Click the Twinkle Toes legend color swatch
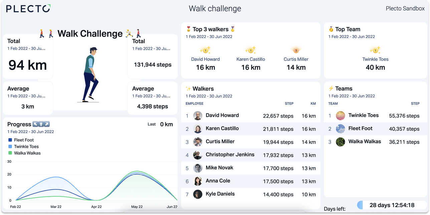This screenshot has width=430, height=215. [10, 147]
